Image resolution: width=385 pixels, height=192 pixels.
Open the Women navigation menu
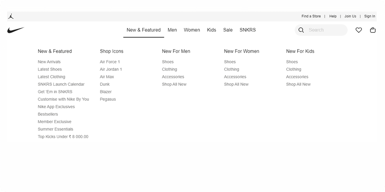192,30
